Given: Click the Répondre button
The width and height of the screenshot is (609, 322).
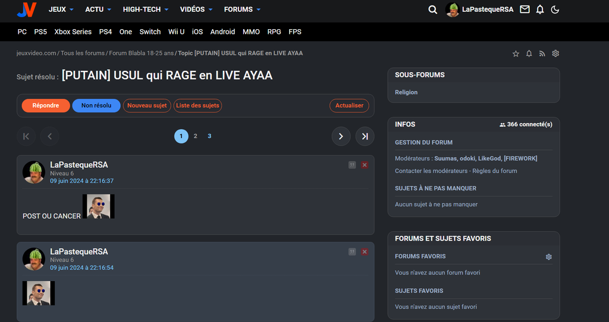Looking at the screenshot, I should coord(46,105).
